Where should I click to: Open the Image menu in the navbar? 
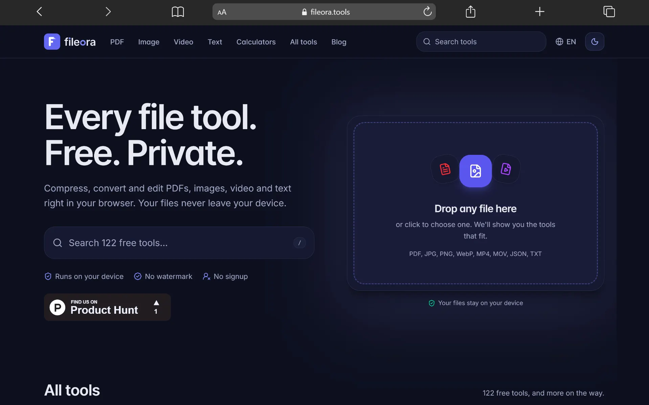pos(149,42)
